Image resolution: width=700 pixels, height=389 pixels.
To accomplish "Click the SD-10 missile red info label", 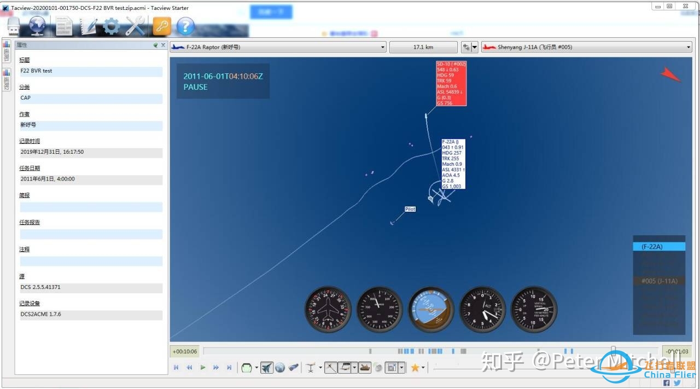I will (451, 83).
